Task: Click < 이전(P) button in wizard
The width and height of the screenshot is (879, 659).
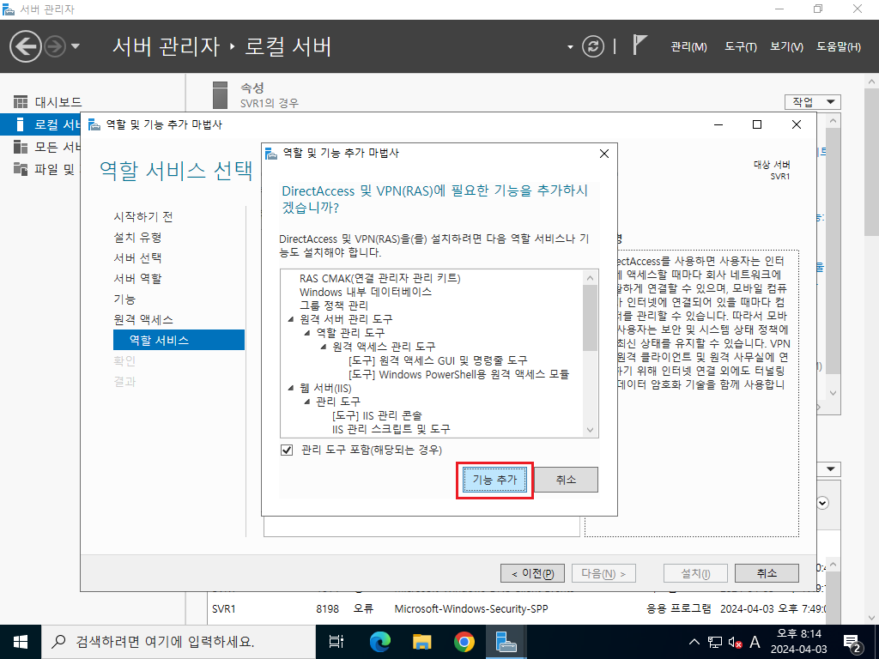Action: pos(532,573)
